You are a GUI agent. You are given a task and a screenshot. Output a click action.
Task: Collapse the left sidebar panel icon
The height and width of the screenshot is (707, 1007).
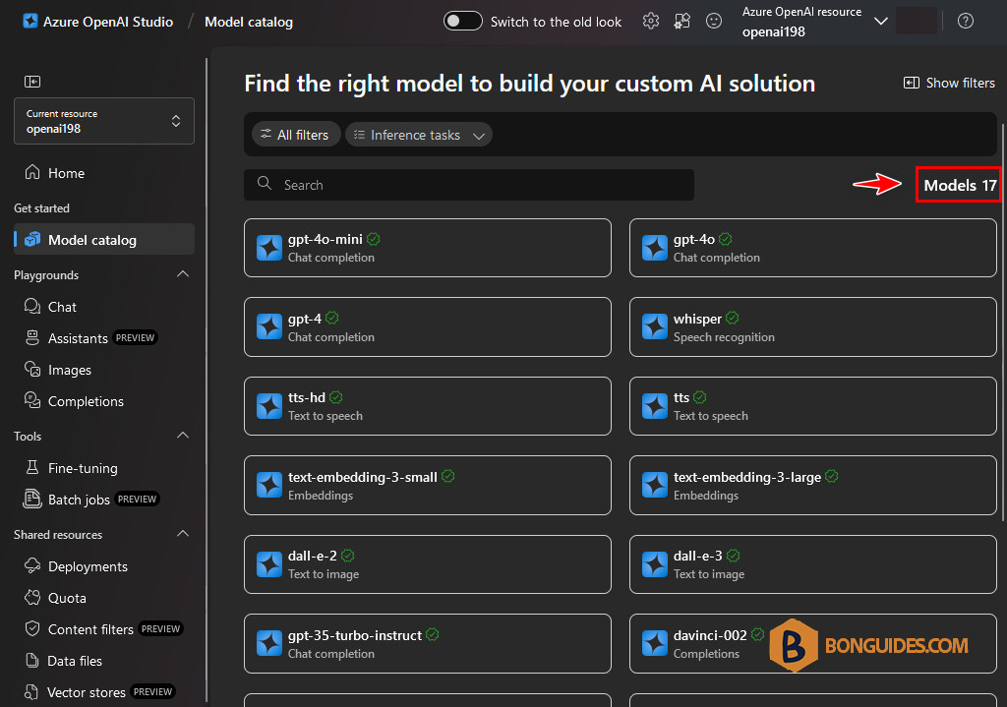point(32,82)
